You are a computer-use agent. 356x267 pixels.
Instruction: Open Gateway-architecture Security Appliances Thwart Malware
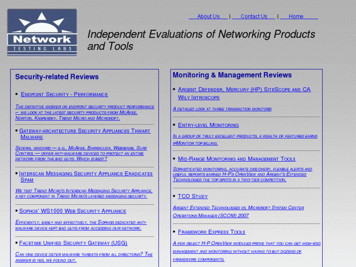(x=85, y=134)
